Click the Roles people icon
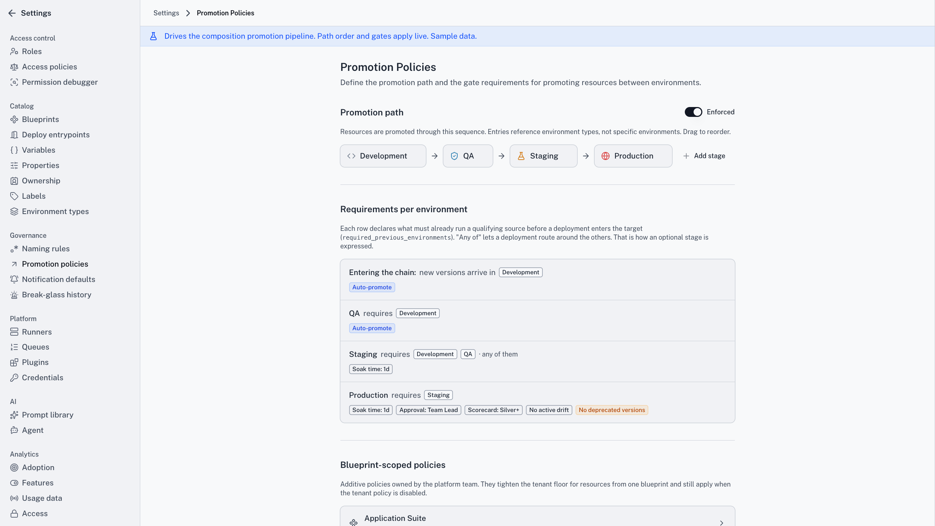The height and width of the screenshot is (526, 935). [x=14, y=52]
